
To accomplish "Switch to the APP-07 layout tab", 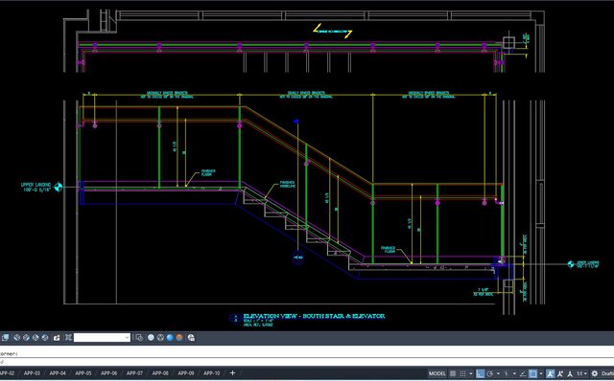I will [x=134, y=373].
